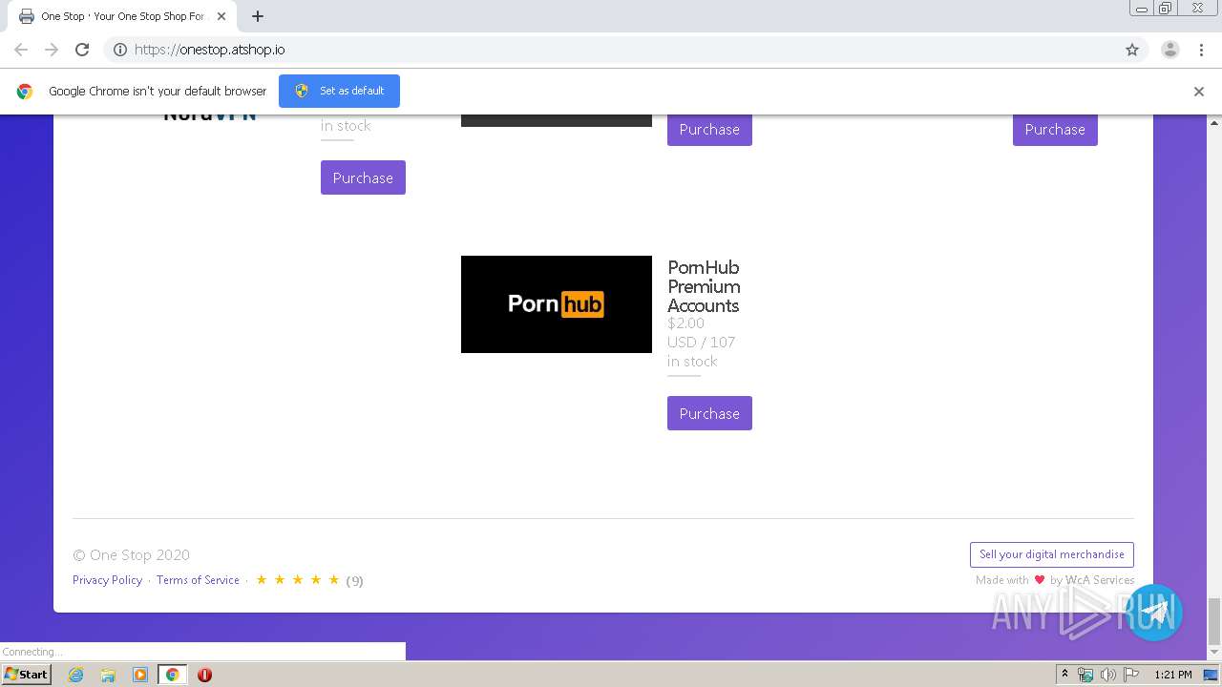Click the © One Stop 2020 text

(x=131, y=555)
